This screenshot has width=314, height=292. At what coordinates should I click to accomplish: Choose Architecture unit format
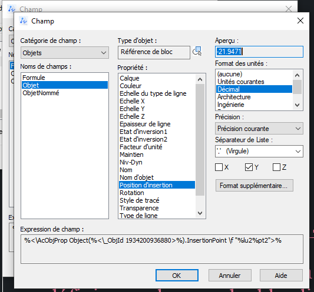[x=254, y=97]
